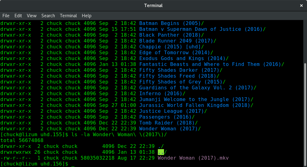Click the 'Inferno (2016)/' directory
Image resolution: width=307 pixels, height=167 pixels.
162,94
